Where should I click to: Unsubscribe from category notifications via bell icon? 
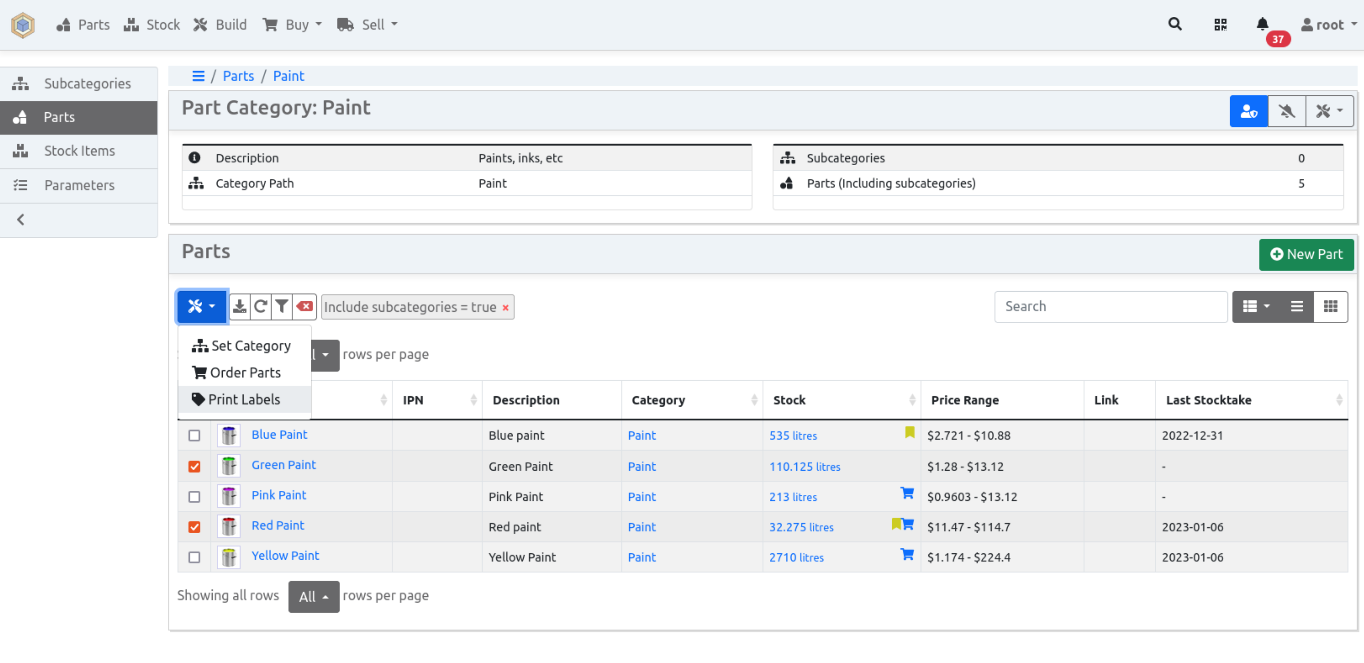pyautogui.click(x=1287, y=111)
